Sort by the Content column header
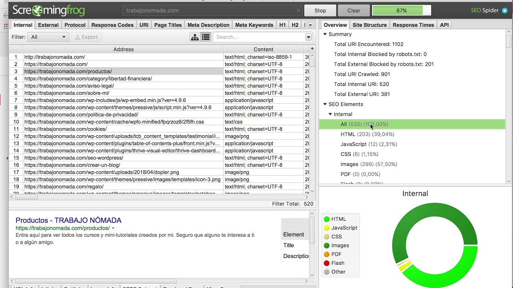The image size is (513, 288). click(x=263, y=49)
